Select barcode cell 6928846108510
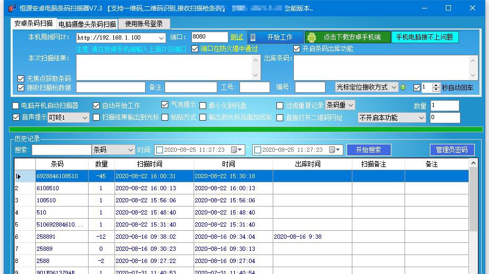Viewport: 489px width, 274px height. (x=62, y=176)
